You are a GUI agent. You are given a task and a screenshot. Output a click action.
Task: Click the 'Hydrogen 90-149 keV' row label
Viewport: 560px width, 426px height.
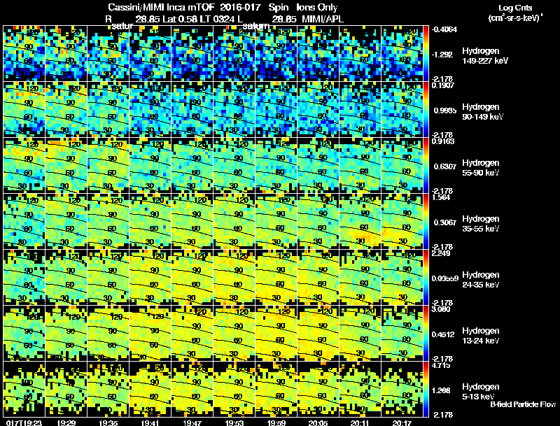(483, 112)
